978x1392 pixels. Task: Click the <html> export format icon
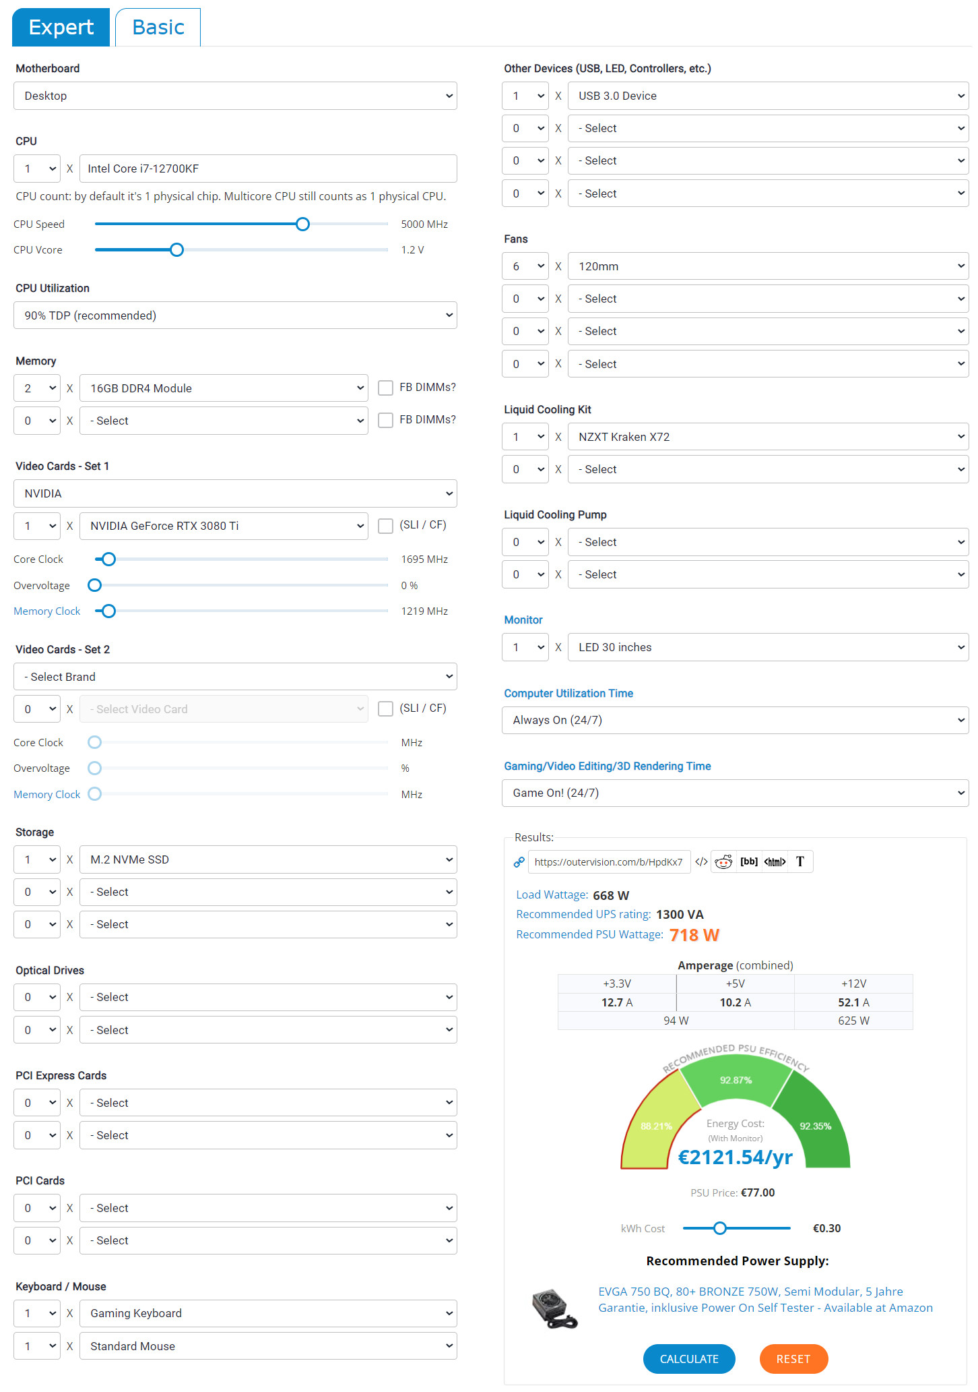tap(775, 861)
